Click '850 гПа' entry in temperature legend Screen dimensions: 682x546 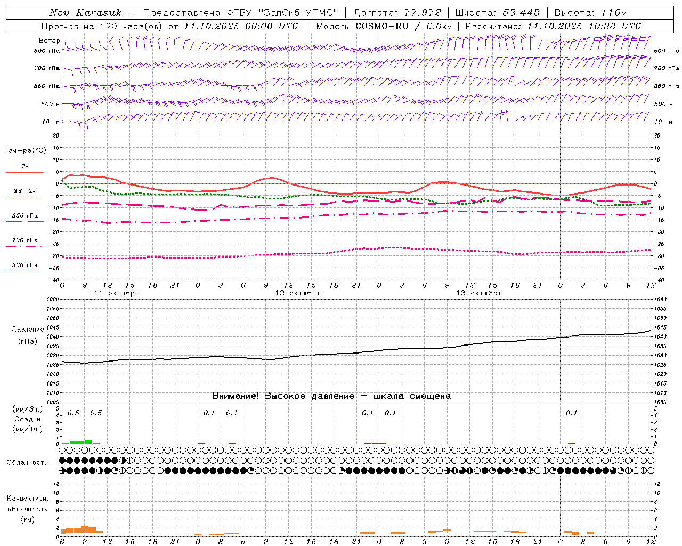coord(25,216)
